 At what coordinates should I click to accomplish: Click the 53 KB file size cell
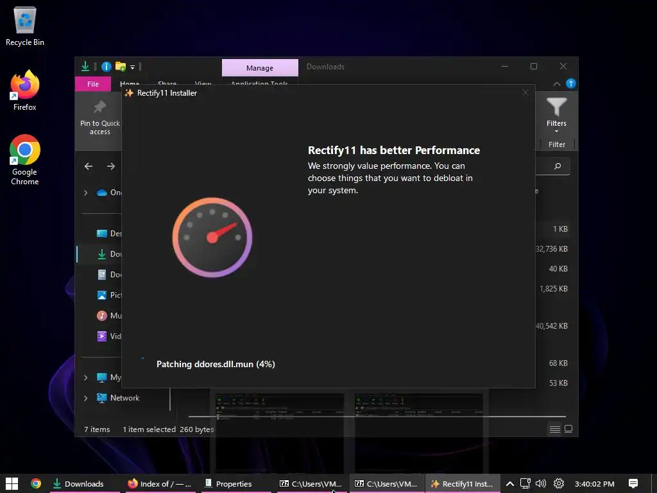[558, 383]
